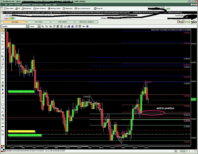Image resolution: width=198 pixels, height=154 pixels.
Task: View Working Orders
Action: click(54, 9)
